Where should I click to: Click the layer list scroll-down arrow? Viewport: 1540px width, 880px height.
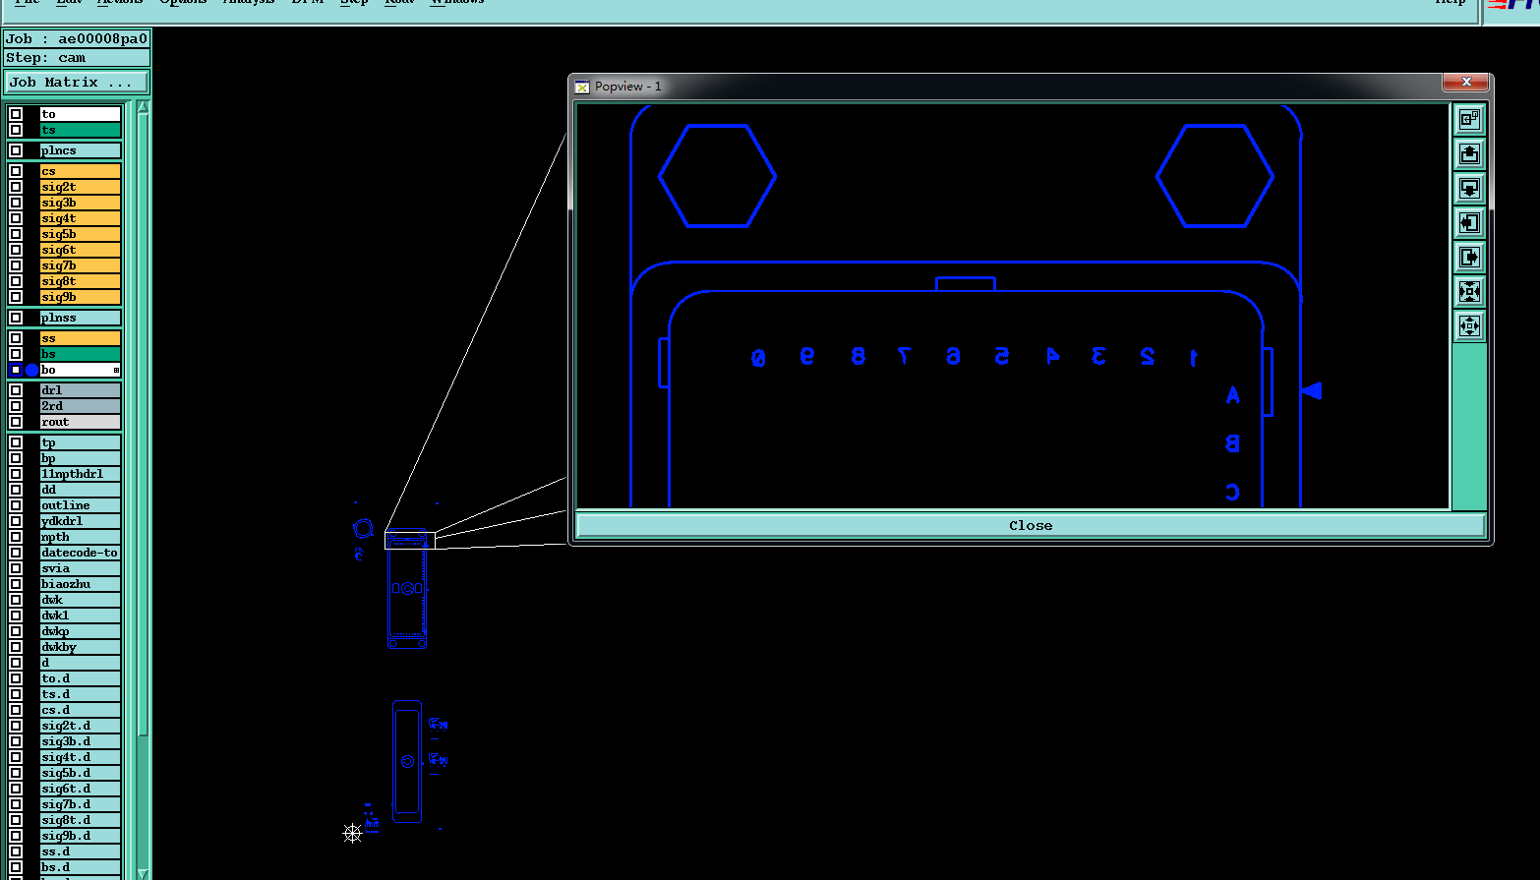click(x=143, y=873)
